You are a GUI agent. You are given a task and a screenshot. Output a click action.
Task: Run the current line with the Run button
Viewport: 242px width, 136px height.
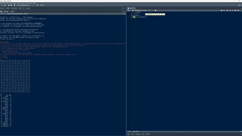click(223, 11)
